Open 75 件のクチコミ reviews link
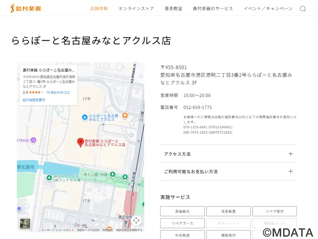 click(x=58, y=92)
